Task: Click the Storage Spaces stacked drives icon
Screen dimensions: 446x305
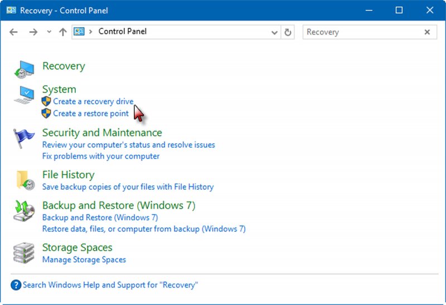Action: (x=24, y=253)
